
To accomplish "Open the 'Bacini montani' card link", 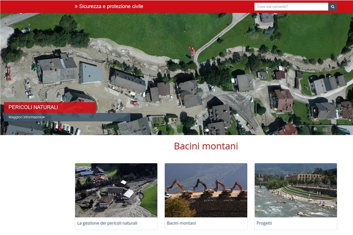I will click(x=181, y=223).
